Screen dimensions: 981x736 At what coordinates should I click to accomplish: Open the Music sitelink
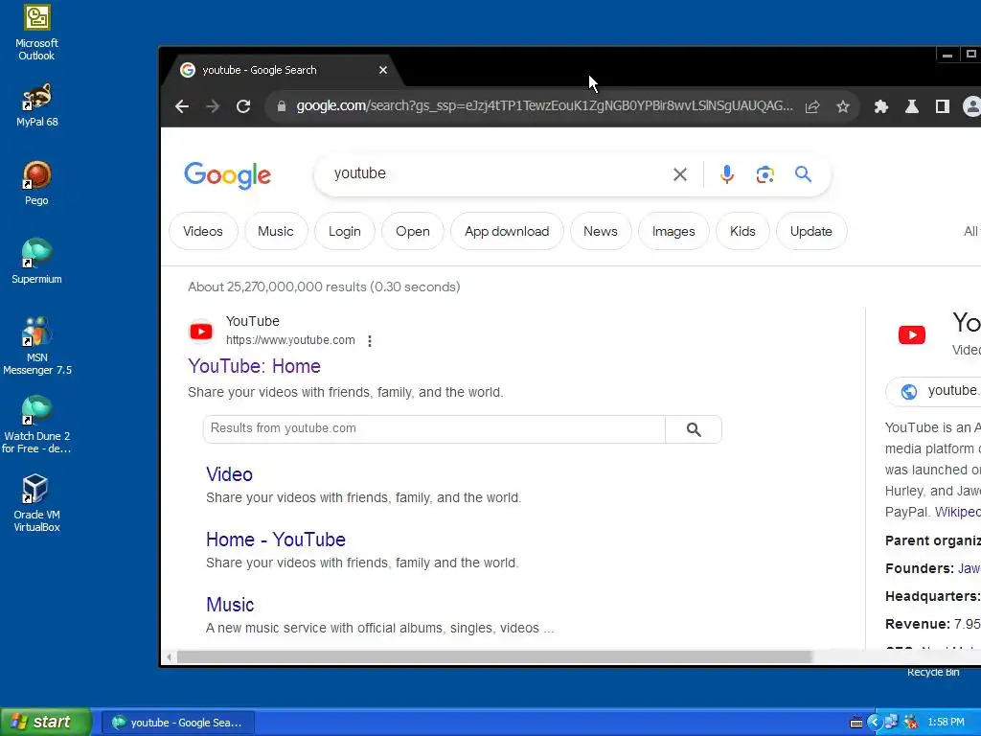click(230, 605)
